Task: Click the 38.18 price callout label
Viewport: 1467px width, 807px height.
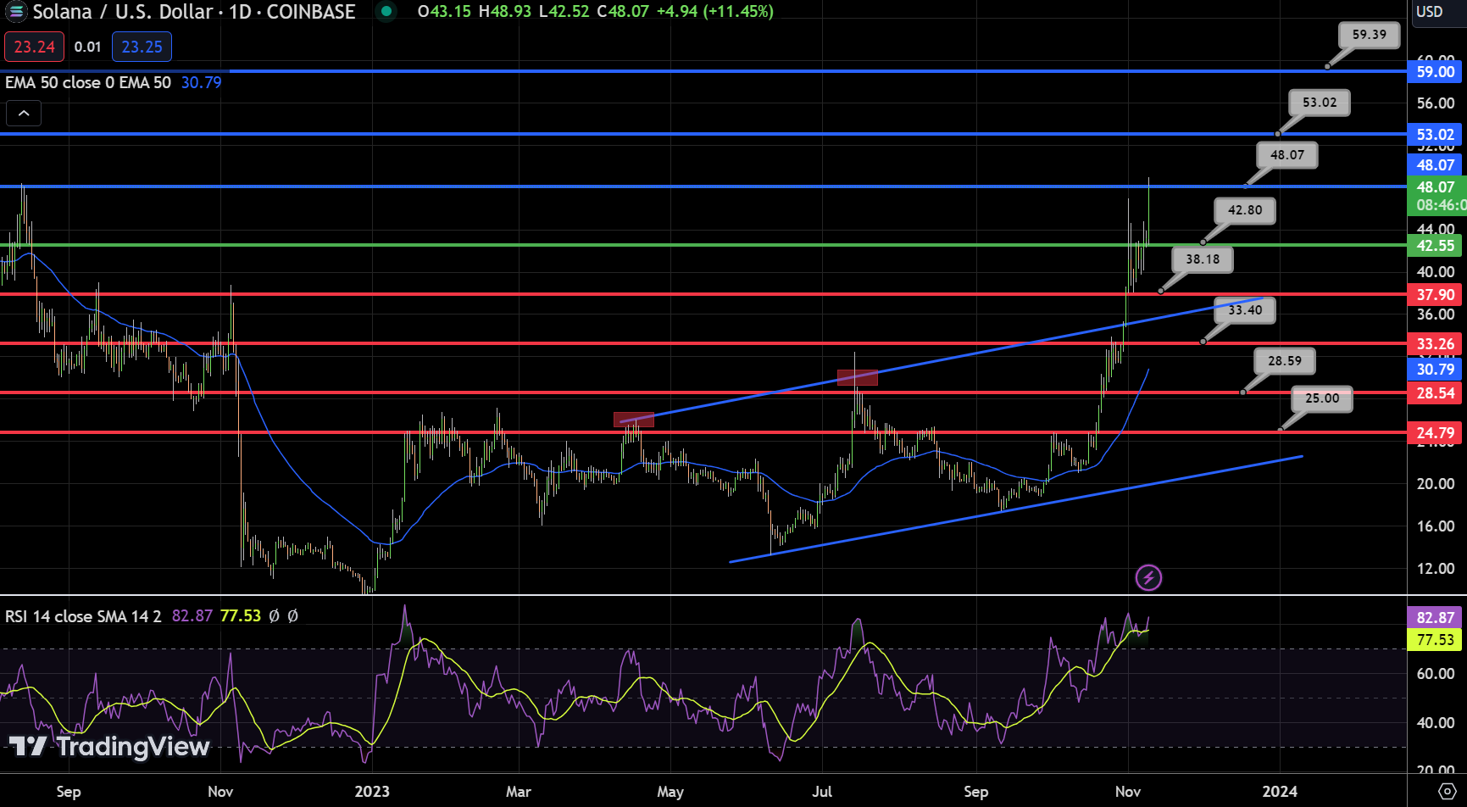Action: pyautogui.click(x=1203, y=259)
